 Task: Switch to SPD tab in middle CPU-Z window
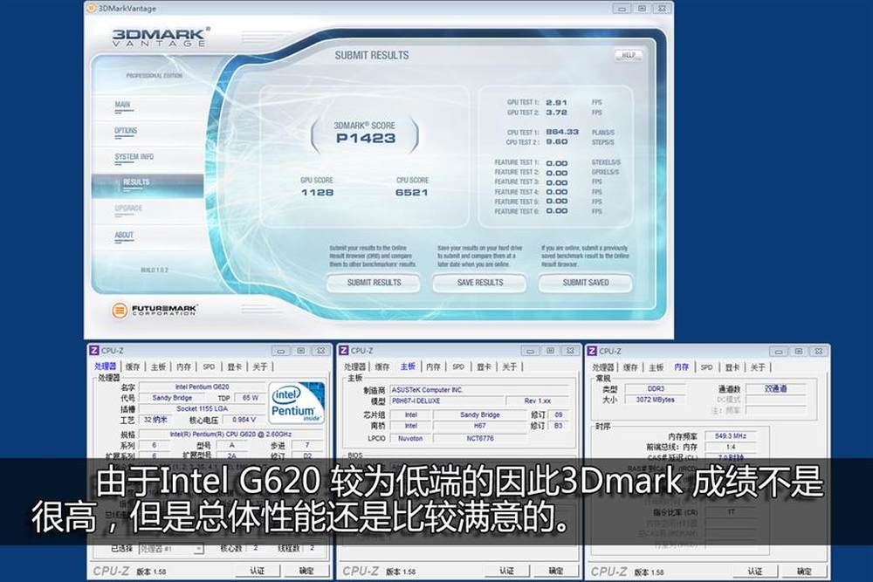457,367
